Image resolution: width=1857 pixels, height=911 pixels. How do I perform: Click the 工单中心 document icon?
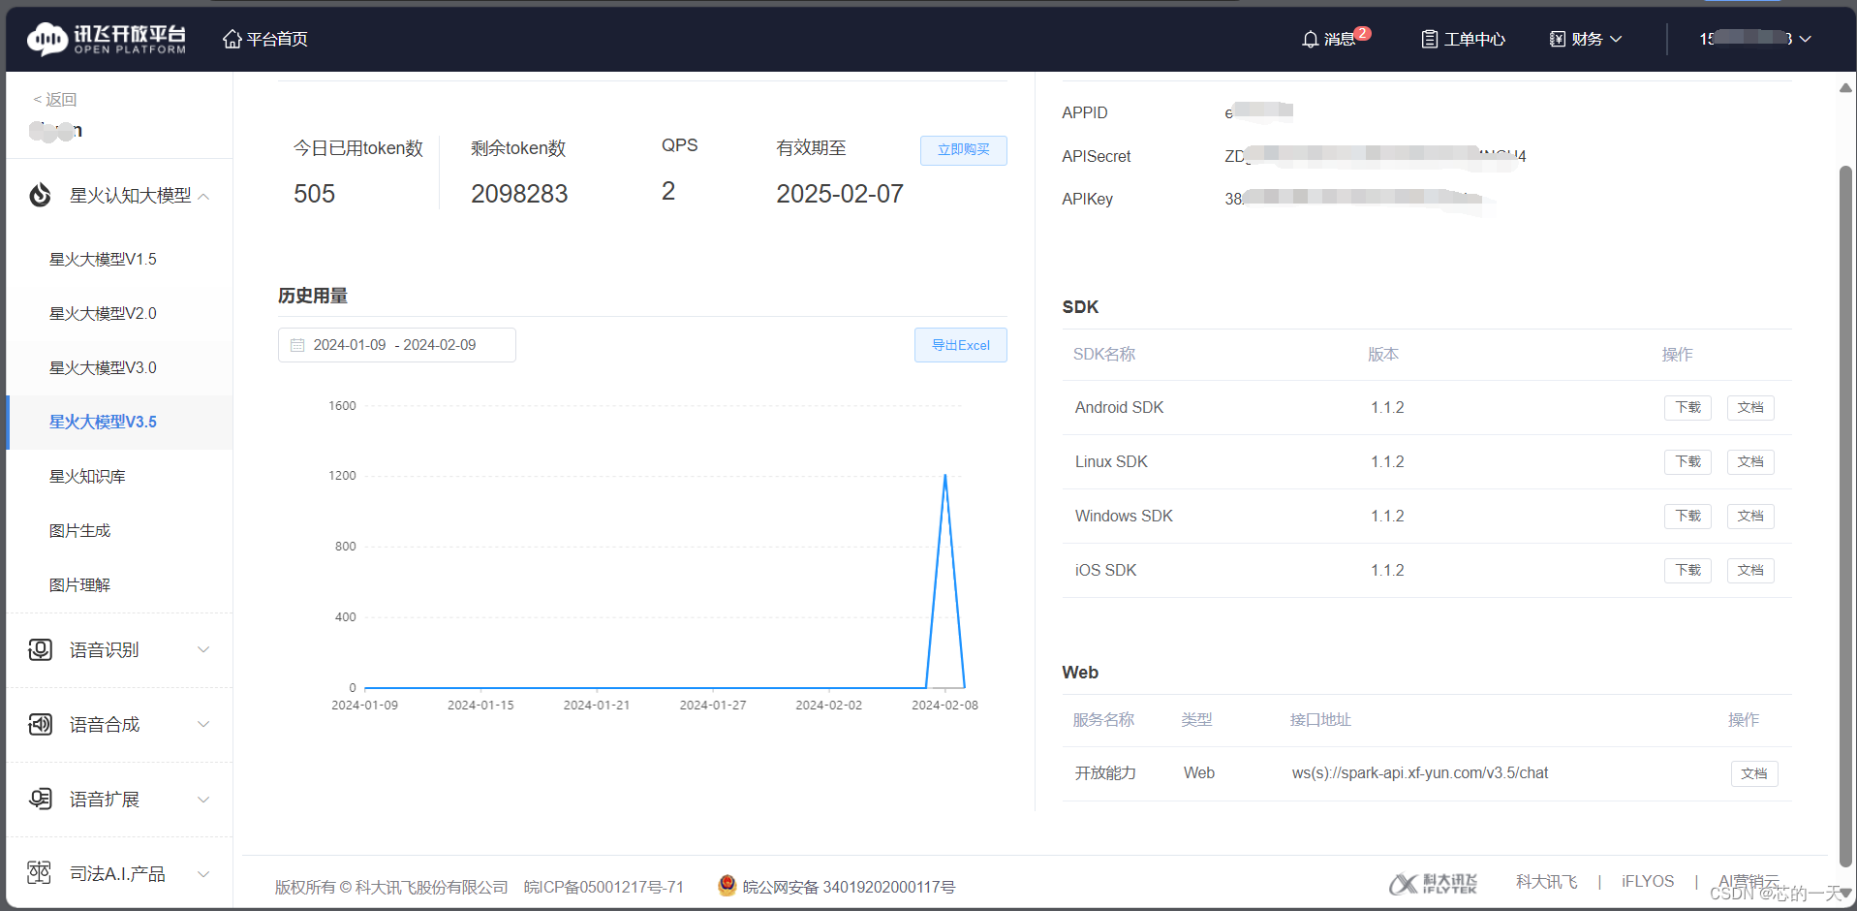tap(1429, 39)
